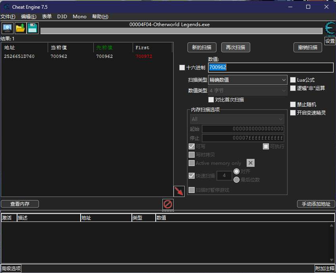Viewport: 336px width, 273px height.
Task: Open the 帮助(H) menu
Action: [x=100, y=17]
